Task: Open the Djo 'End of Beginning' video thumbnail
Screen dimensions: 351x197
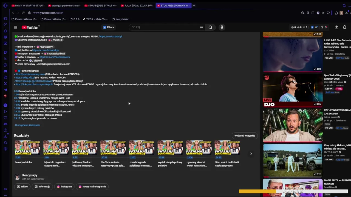Action: point(293,90)
